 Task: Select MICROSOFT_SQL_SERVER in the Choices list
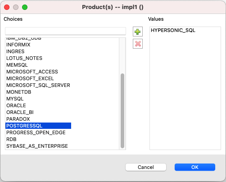point(38,85)
